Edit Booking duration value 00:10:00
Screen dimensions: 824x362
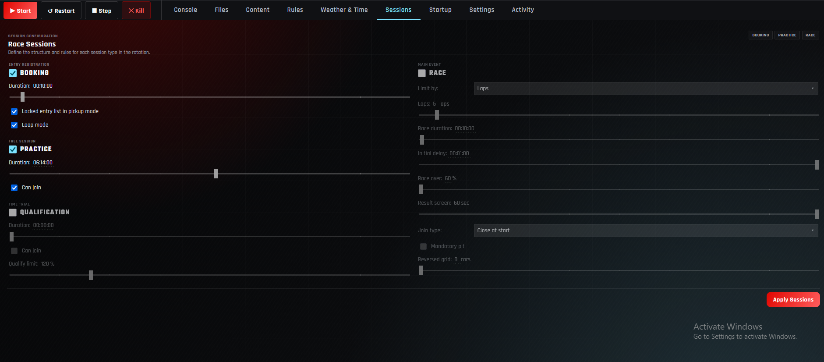43,86
